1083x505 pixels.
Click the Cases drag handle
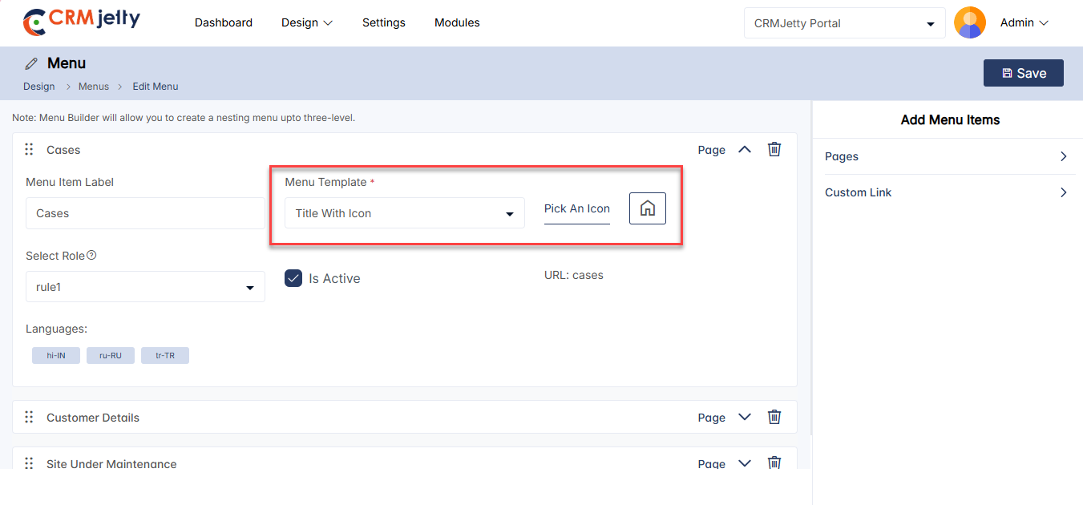[x=30, y=150]
